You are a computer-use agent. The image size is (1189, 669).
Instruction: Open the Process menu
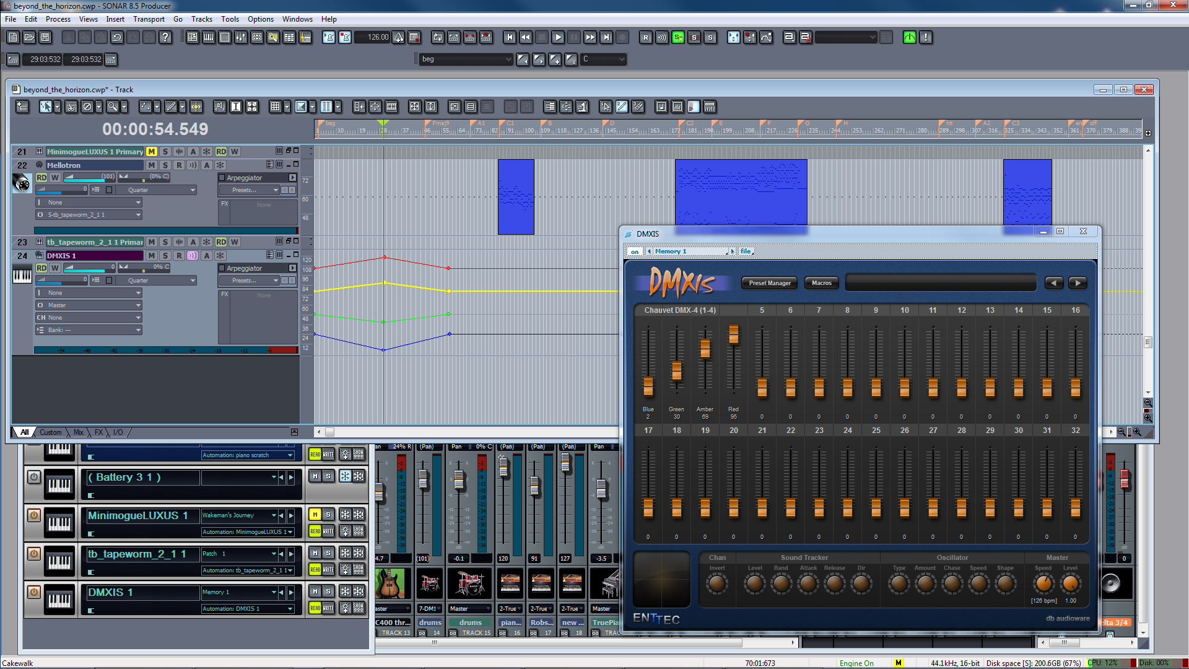point(58,19)
